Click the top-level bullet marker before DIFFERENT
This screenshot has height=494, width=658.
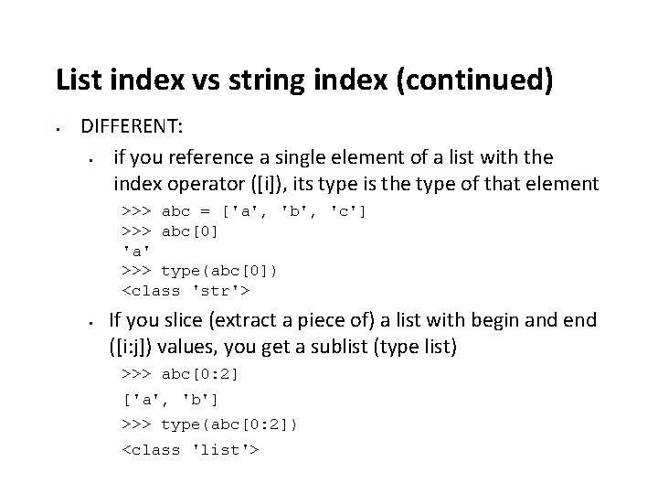[59, 127]
